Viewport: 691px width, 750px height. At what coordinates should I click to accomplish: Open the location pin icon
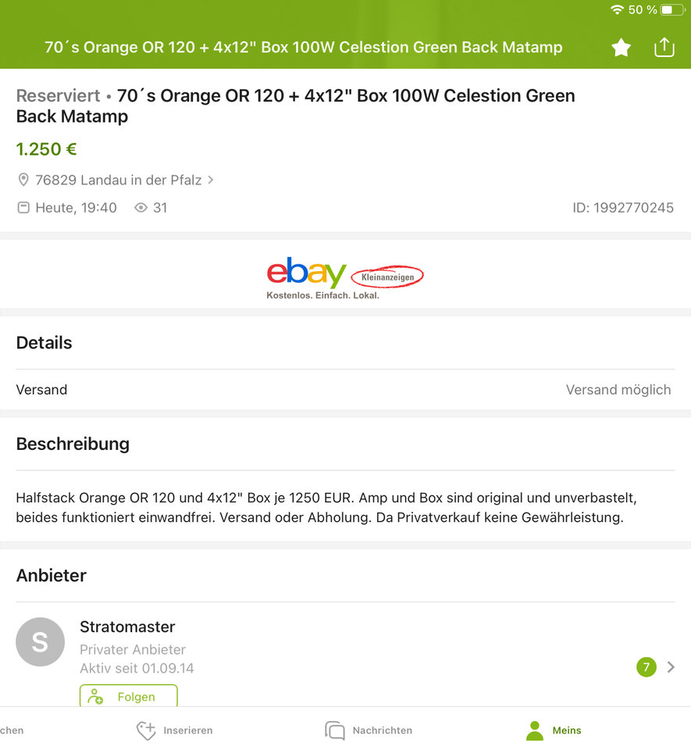click(x=23, y=180)
